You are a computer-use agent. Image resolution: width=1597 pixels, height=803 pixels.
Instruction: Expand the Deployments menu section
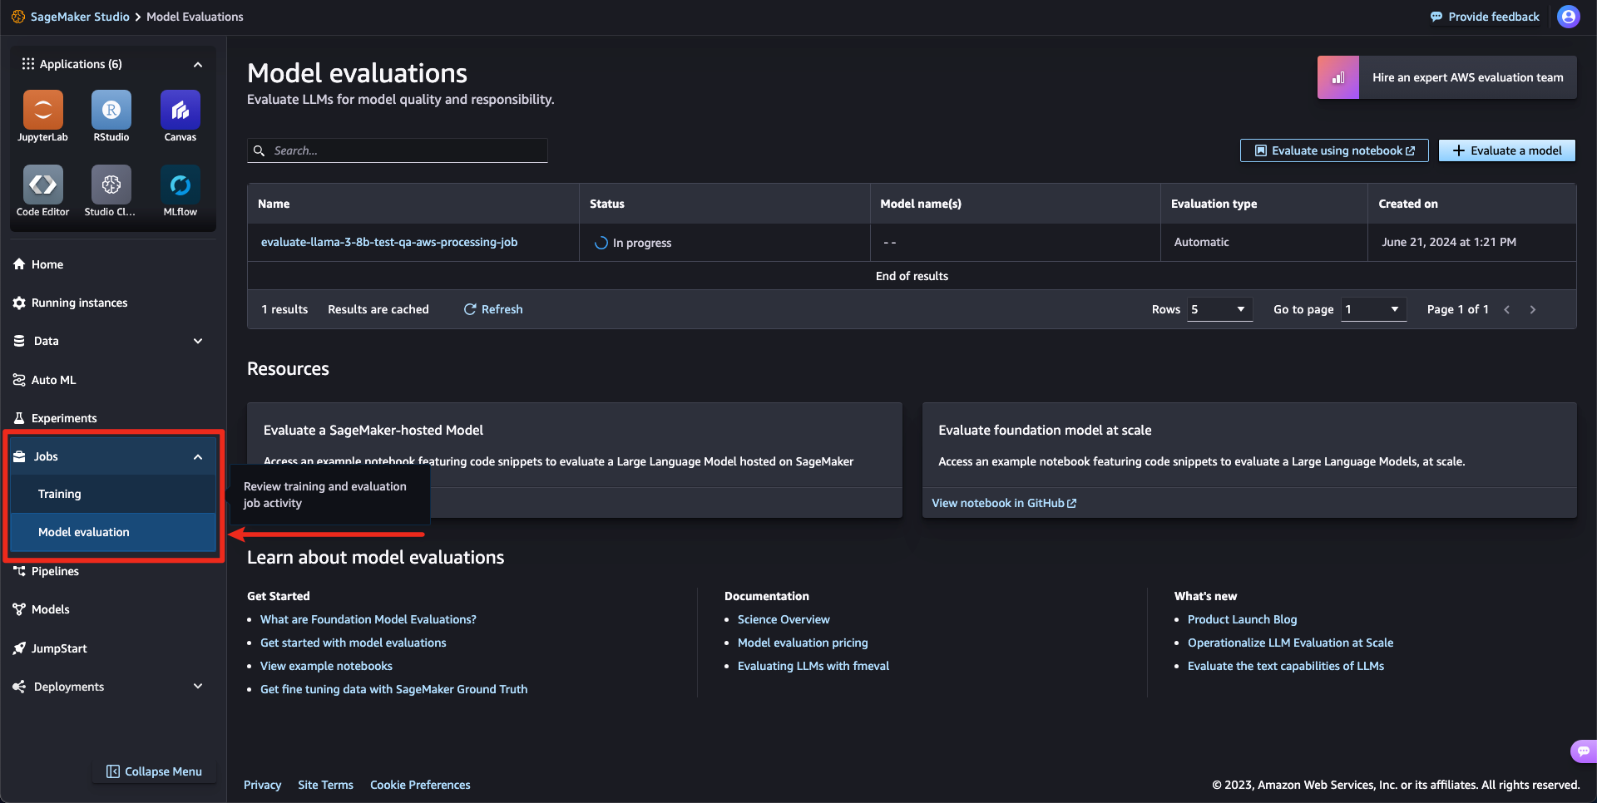tap(198, 686)
